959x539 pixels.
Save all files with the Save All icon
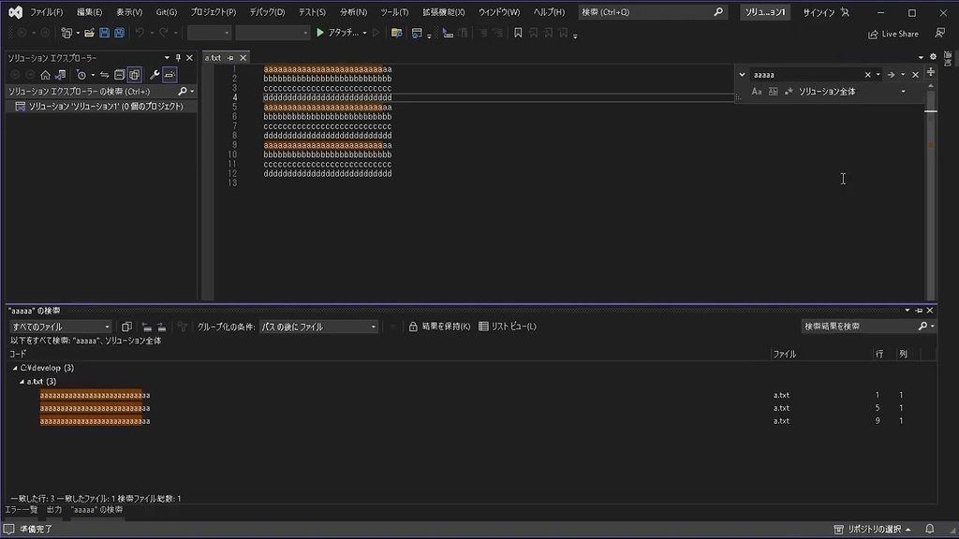119,33
